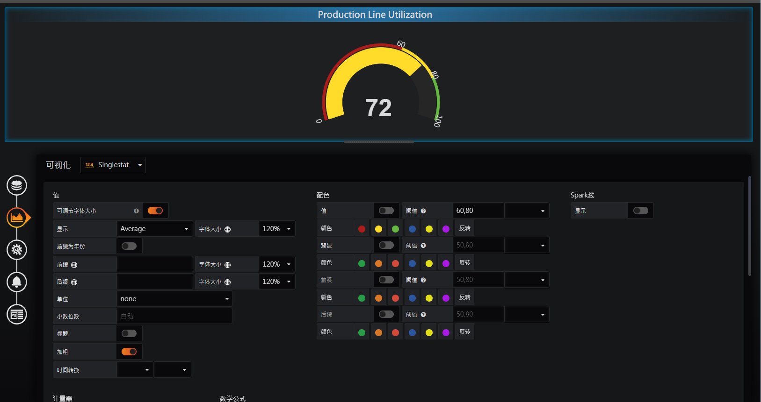This screenshot has width=761, height=402.
Task: Open the General settings gear icon
Action: [x=17, y=250]
